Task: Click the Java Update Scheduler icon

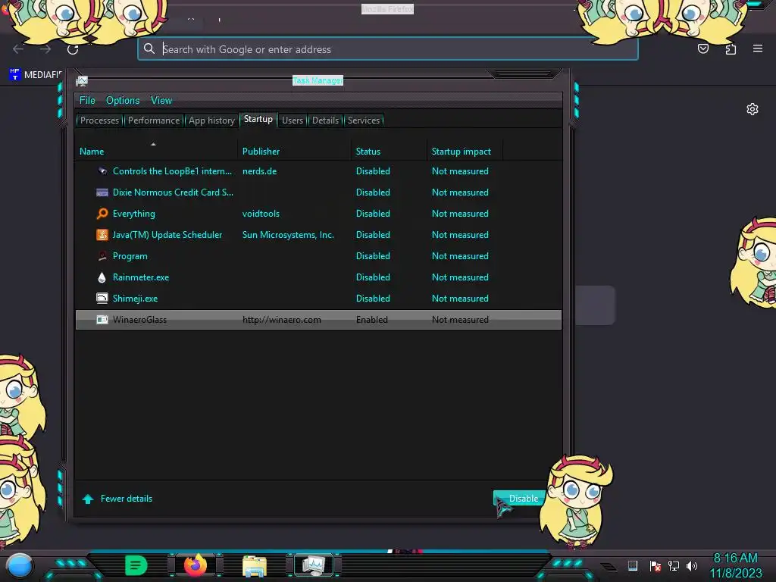Action: [102, 235]
